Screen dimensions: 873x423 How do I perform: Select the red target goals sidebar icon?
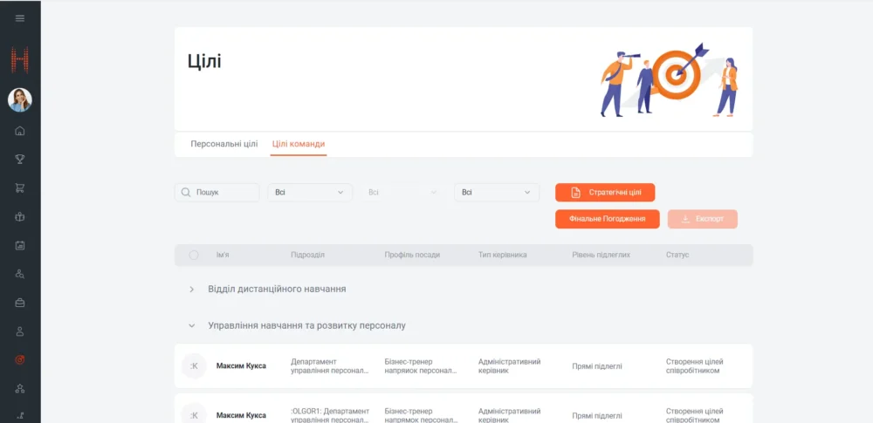click(20, 359)
